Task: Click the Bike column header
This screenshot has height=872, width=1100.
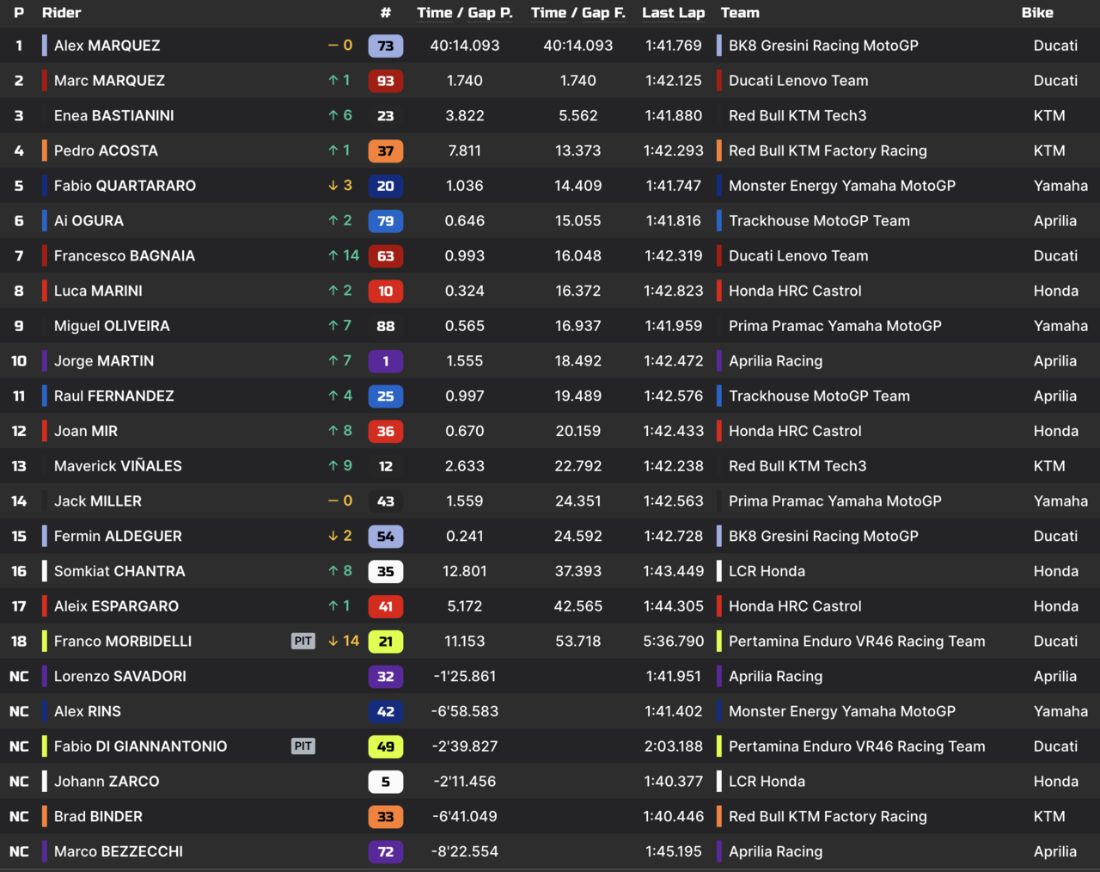Action: tap(1037, 13)
